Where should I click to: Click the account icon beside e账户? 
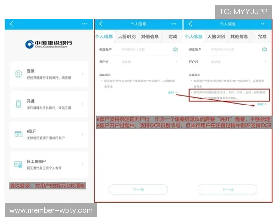[18, 135]
